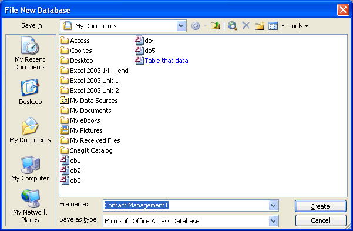Select the db5 database file
The image size is (353, 231).
[145, 51]
